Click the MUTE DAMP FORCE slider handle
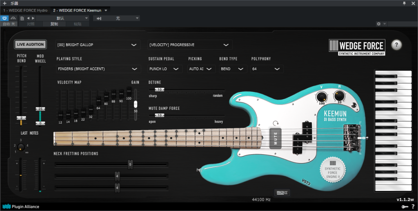Screen dimensions: 418x211 pos(160,115)
